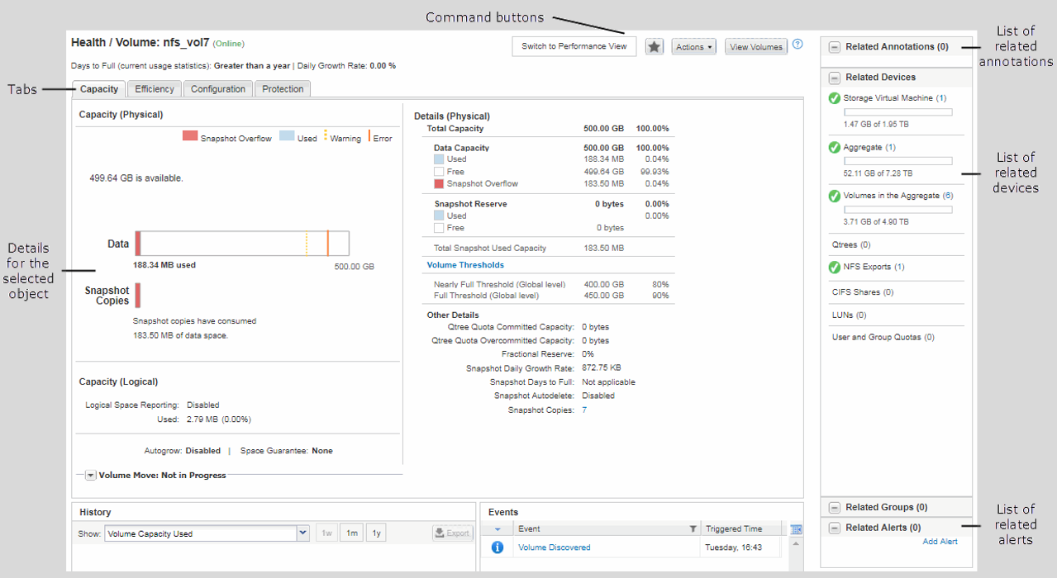Expand the Volume Move section

91,476
